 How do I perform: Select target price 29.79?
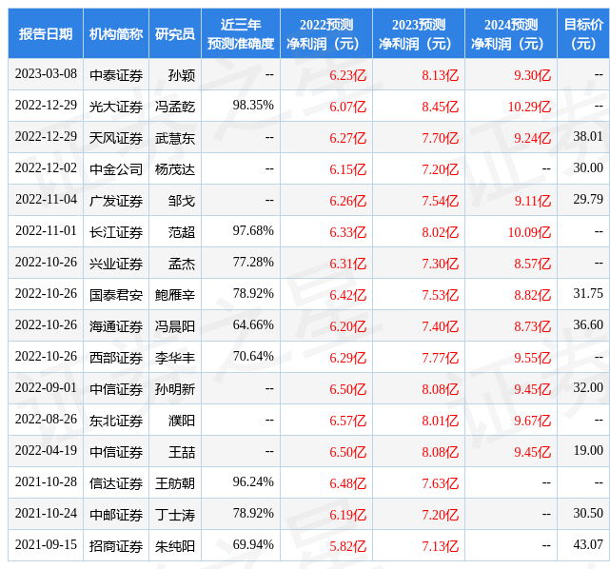588,200
